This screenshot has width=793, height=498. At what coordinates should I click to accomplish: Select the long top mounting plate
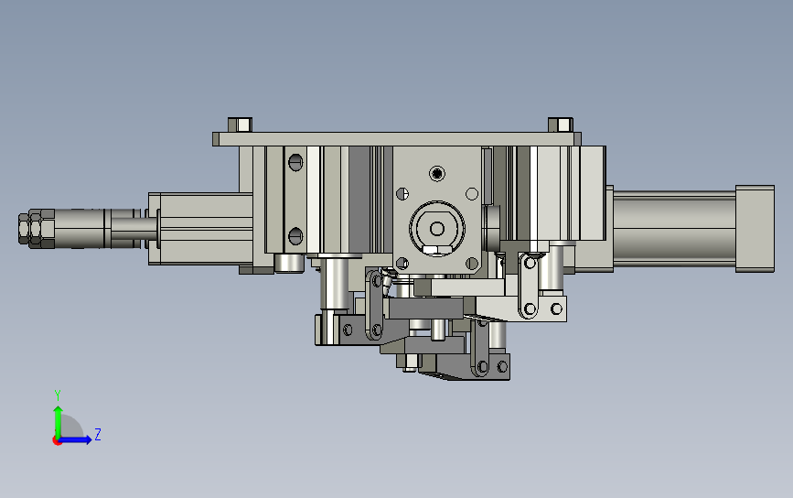[397, 139]
